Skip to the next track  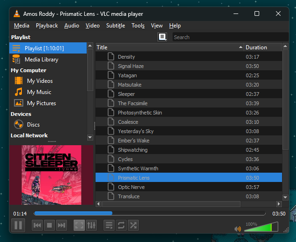62,225
